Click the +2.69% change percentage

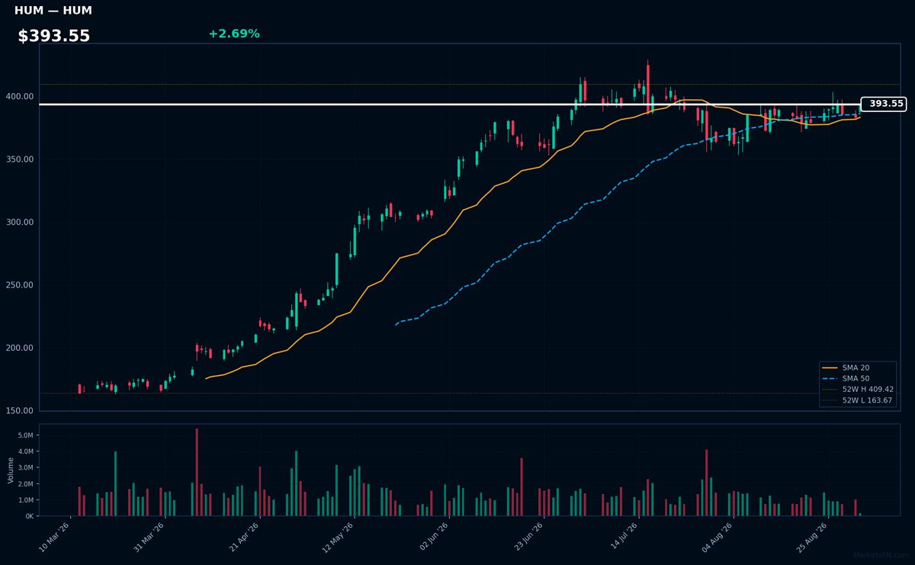[x=234, y=34]
